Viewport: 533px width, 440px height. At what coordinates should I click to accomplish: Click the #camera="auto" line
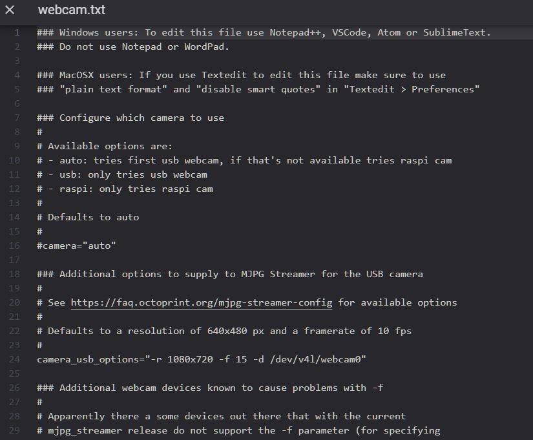click(x=76, y=246)
